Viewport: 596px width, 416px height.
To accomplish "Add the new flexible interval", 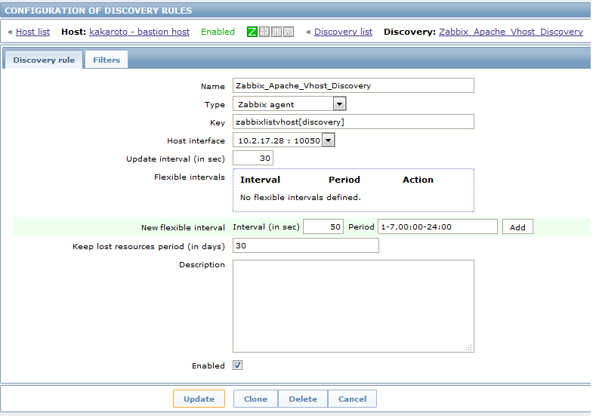I will pos(517,226).
